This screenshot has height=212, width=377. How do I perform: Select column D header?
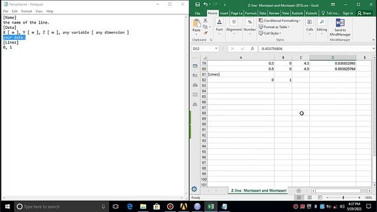click(x=333, y=58)
